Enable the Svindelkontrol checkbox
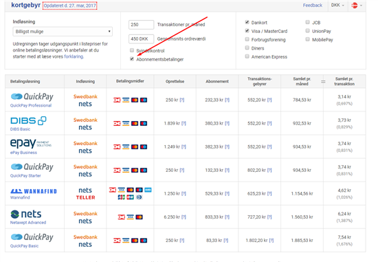378x262 pixels. pos(132,50)
